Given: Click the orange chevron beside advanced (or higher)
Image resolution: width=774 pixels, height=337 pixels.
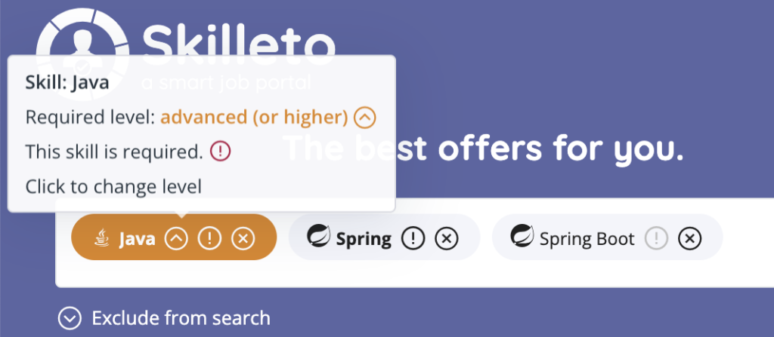Looking at the screenshot, I should (x=365, y=118).
